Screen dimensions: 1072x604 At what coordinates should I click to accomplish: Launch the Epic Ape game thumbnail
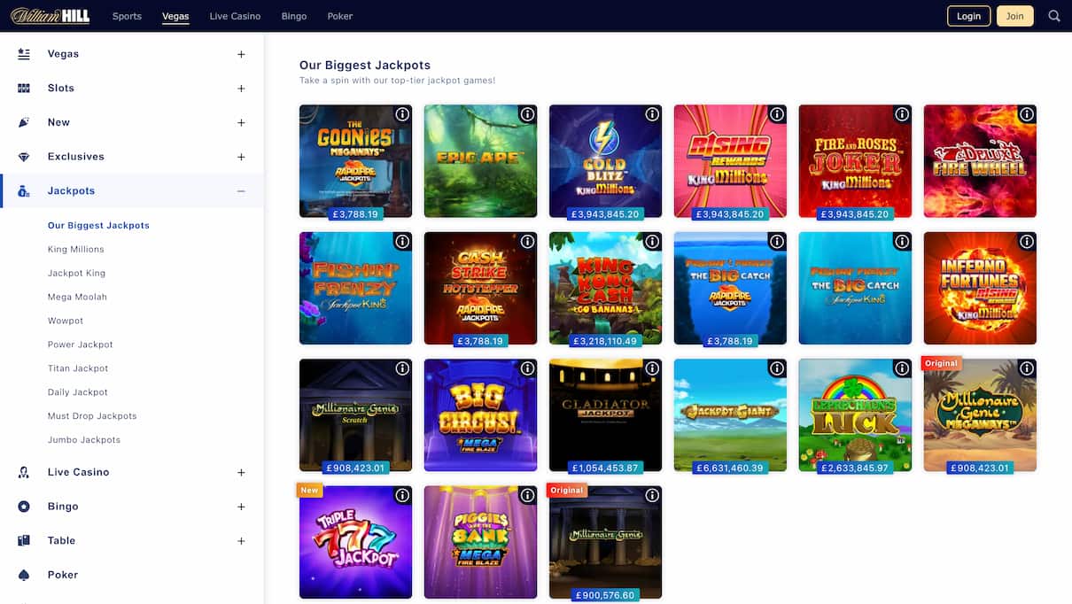pos(480,161)
